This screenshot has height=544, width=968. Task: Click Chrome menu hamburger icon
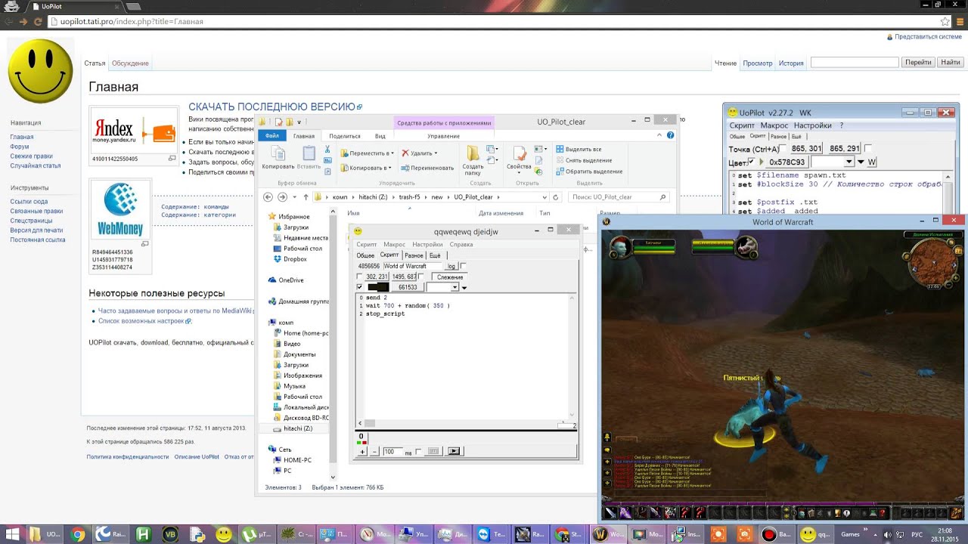pos(958,22)
